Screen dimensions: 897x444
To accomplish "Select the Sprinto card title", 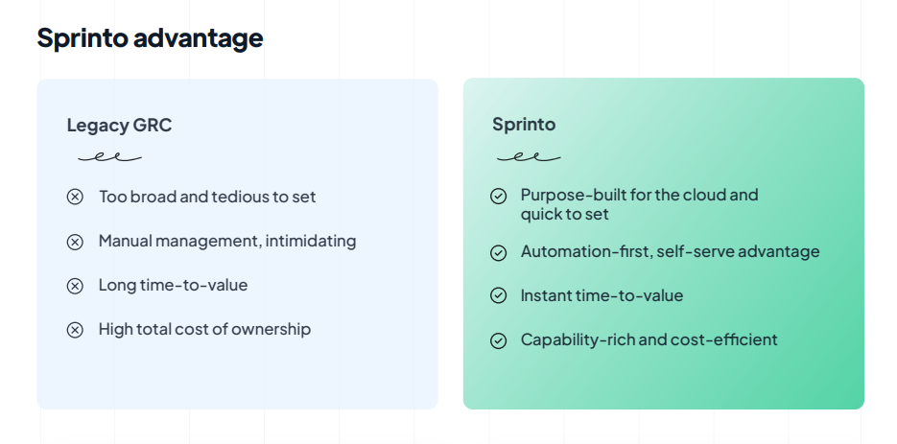I will click(x=524, y=124).
